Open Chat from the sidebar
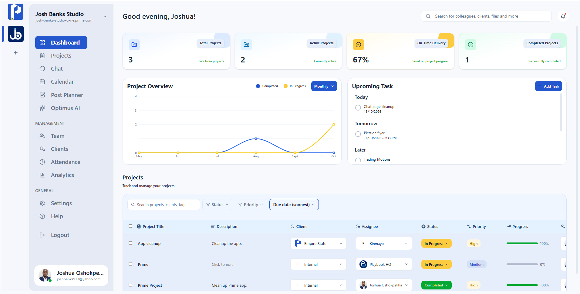 [x=57, y=69]
